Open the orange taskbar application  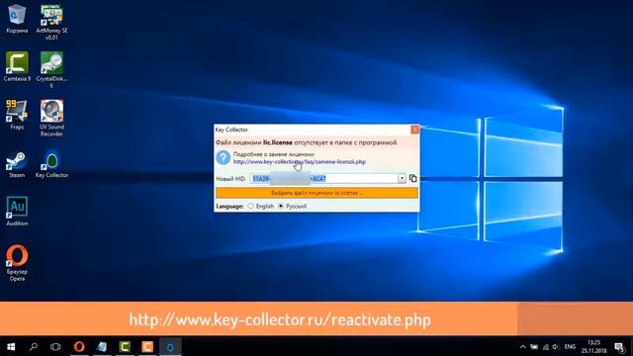[147, 346]
